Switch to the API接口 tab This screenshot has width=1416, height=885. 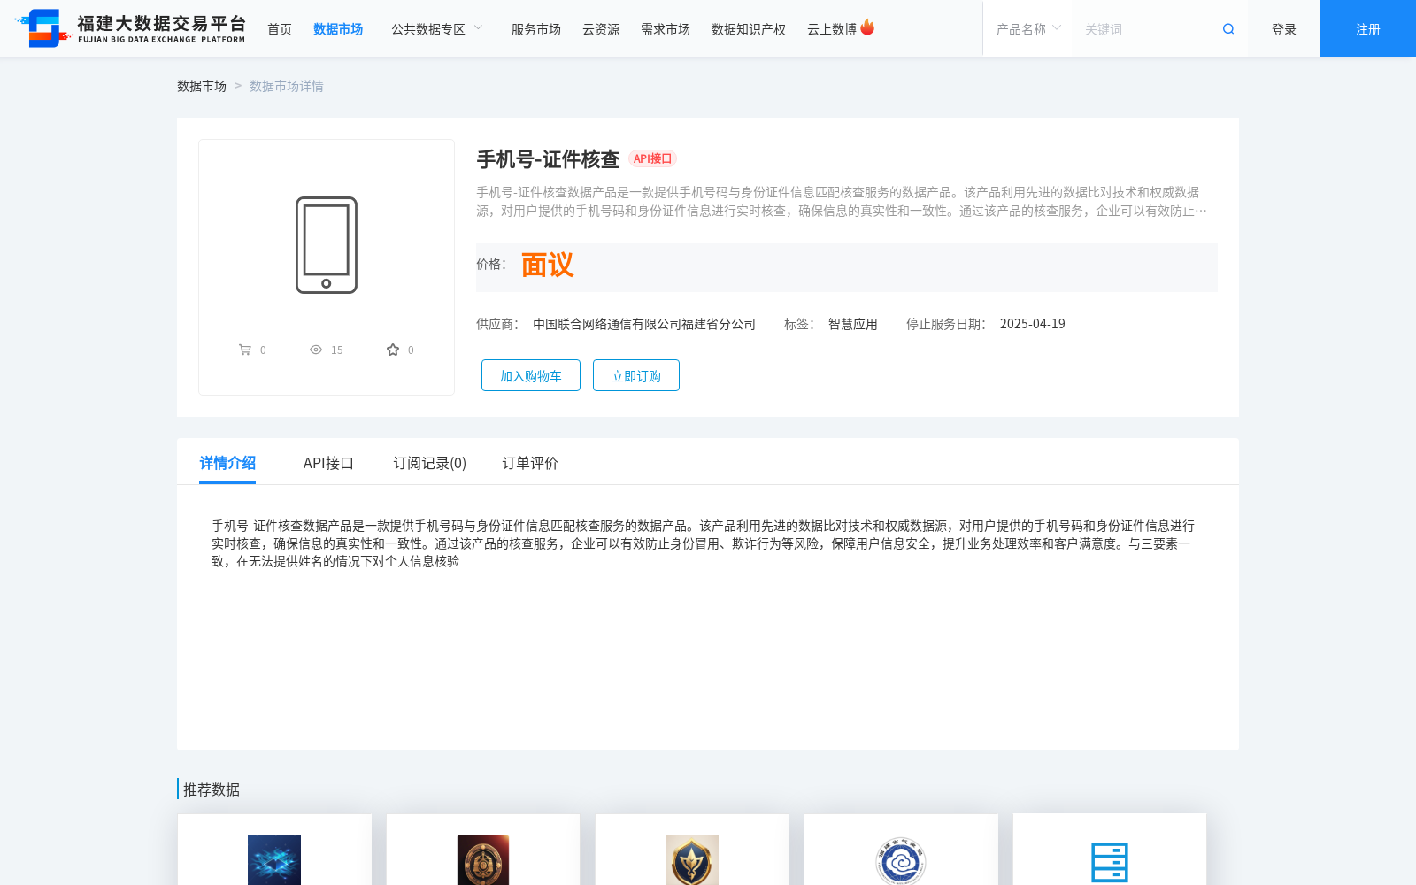point(328,463)
